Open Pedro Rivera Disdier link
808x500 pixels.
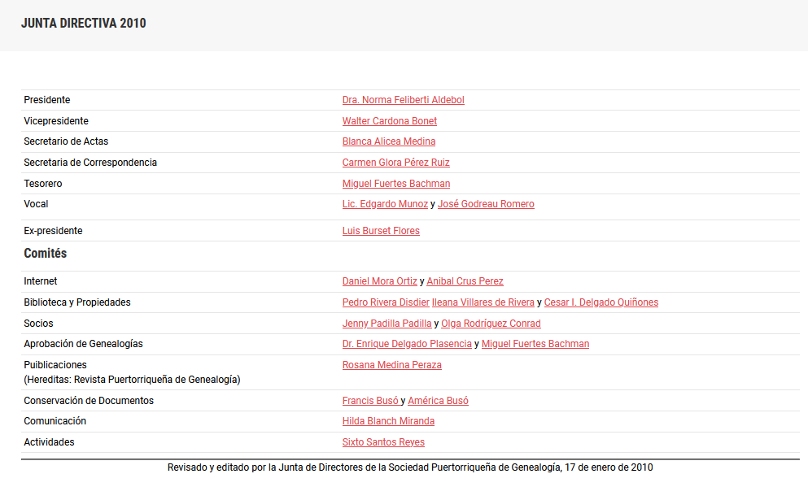(x=386, y=302)
